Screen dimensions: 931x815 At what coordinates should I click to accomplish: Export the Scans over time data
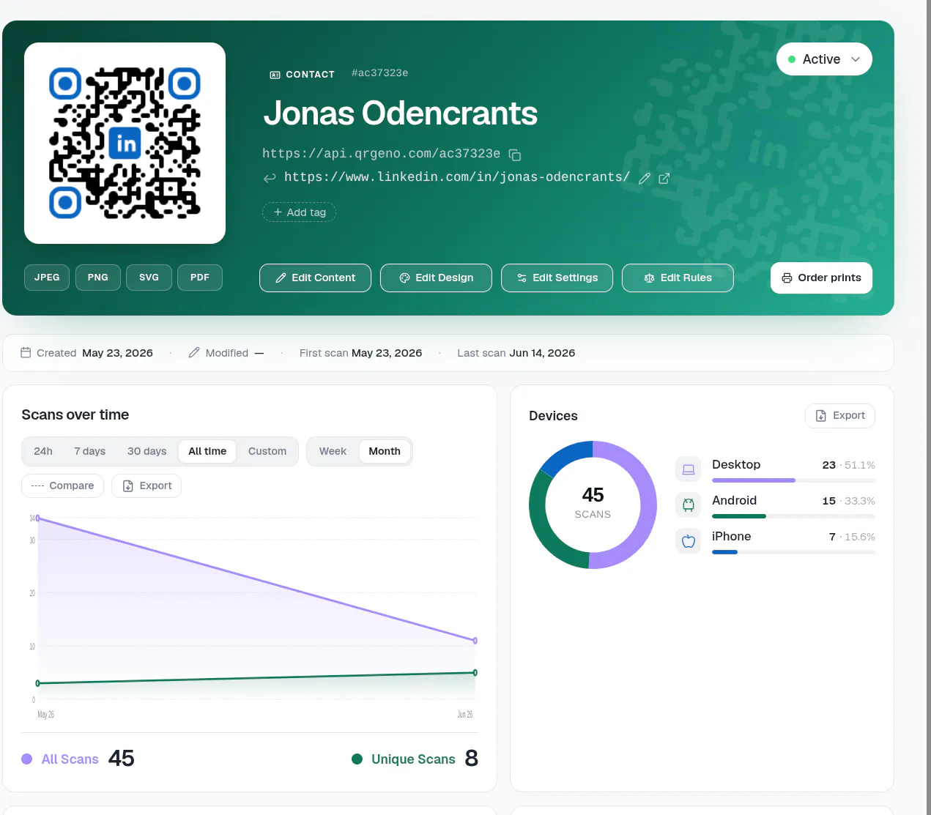[x=146, y=485]
